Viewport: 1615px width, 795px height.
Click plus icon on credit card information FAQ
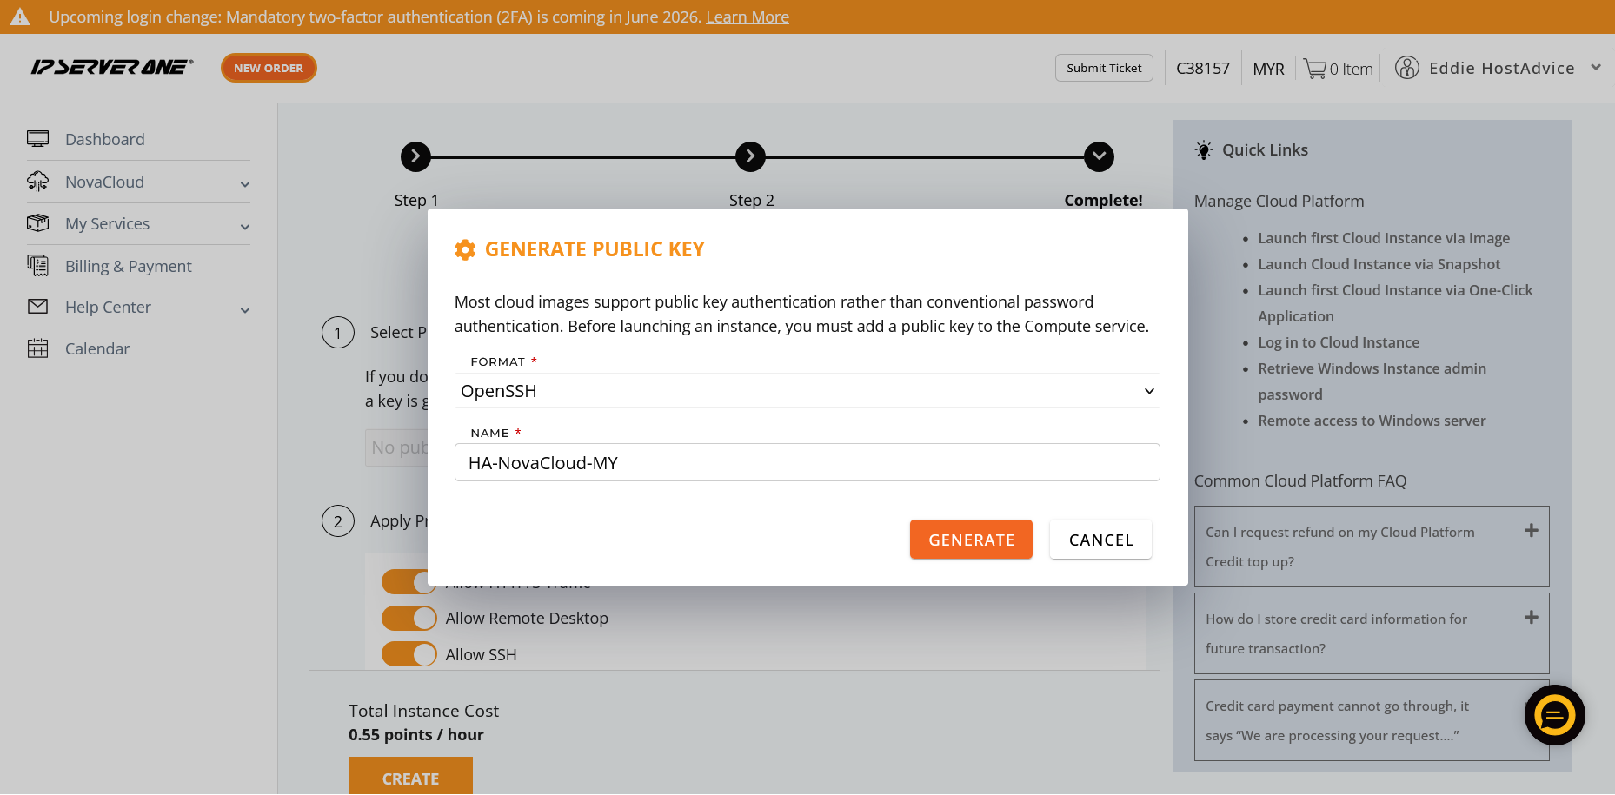[1532, 617]
